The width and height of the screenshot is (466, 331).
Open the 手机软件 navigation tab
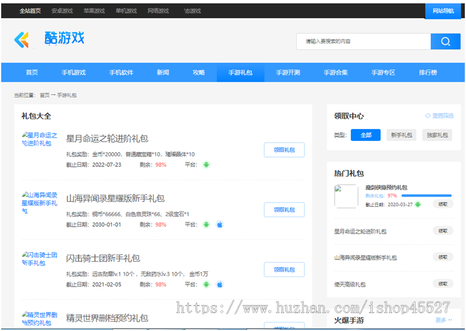coord(121,72)
